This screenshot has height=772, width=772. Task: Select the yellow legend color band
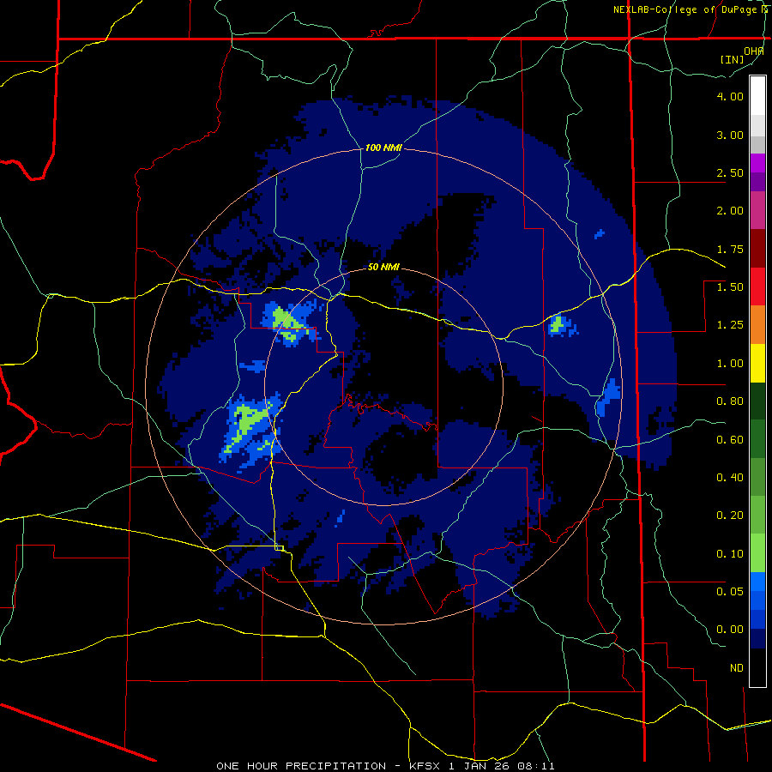point(757,363)
